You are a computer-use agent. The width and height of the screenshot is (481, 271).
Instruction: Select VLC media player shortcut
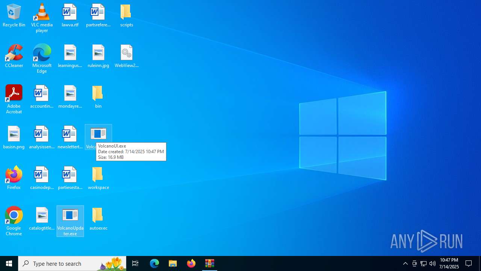(42, 18)
